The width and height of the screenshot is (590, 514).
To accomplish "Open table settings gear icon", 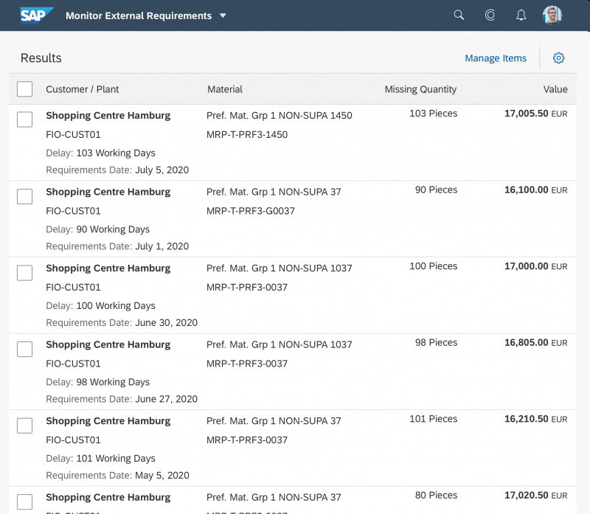I will 558,58.
